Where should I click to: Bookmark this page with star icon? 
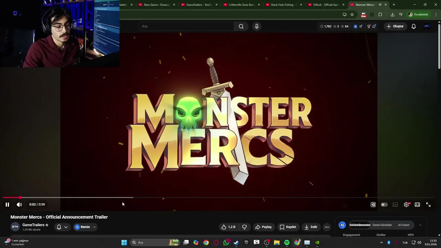pos(352,14)
